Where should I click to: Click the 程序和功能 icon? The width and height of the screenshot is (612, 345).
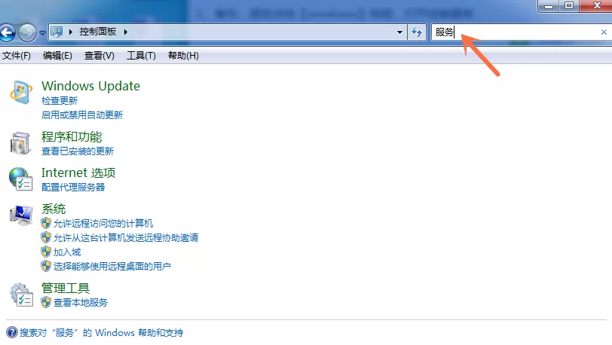[x=20, y=143]
